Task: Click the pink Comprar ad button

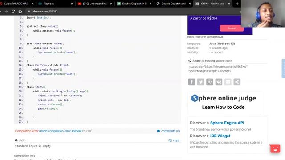Action: 232,28
